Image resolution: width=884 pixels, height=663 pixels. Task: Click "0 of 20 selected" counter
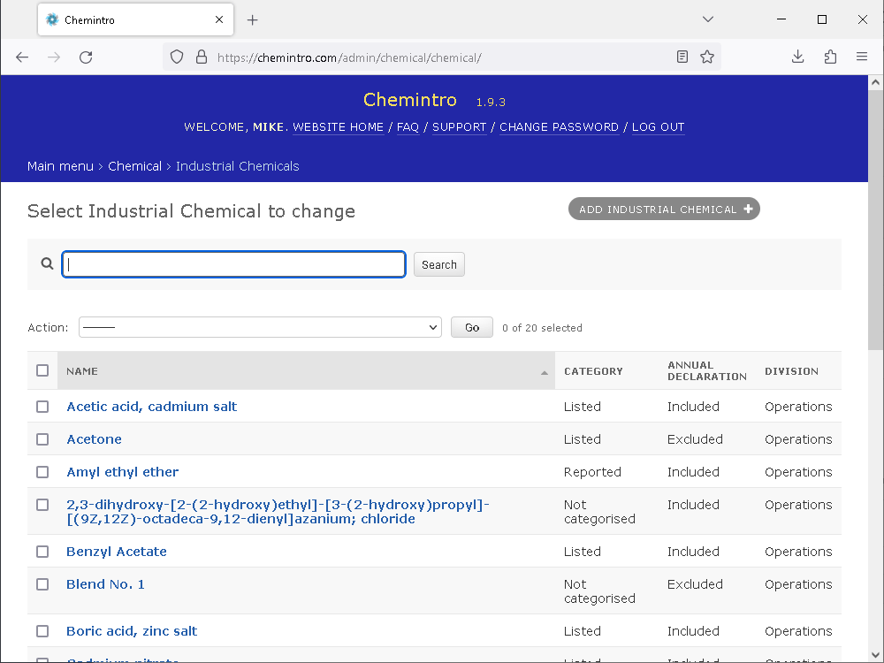coord(542,328)
